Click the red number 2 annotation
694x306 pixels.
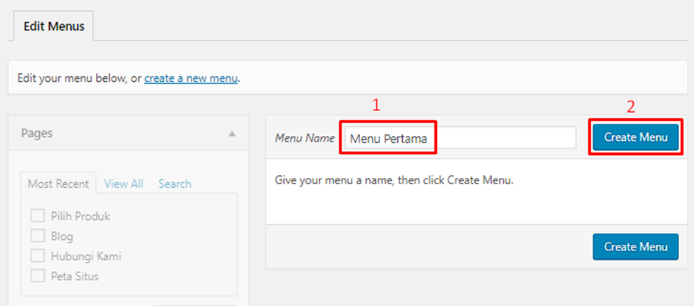coord(631,107)
